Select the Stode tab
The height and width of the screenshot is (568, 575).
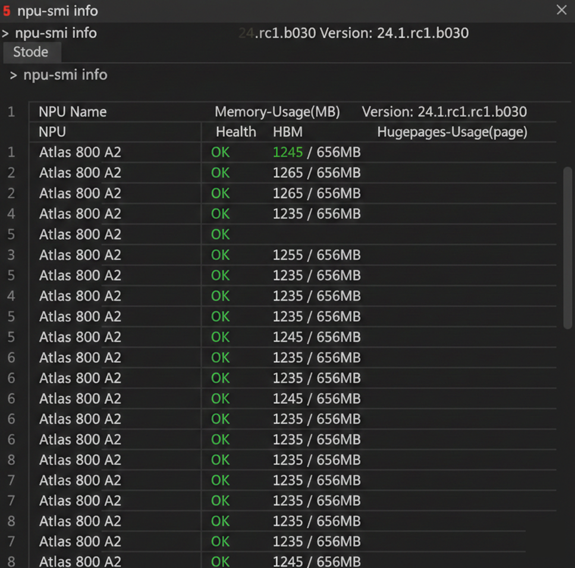(x=31, y=52)
